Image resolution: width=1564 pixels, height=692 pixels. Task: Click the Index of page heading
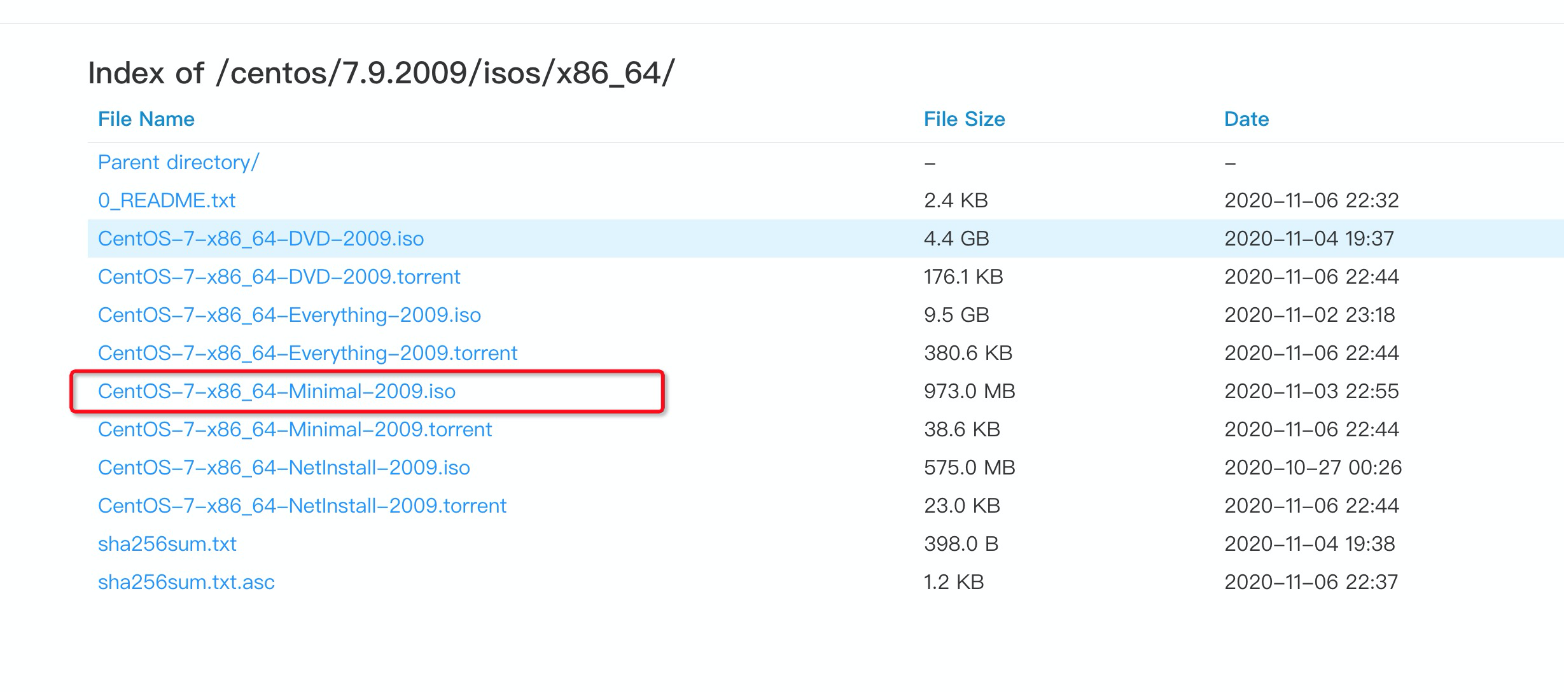[x=381, y=73]
